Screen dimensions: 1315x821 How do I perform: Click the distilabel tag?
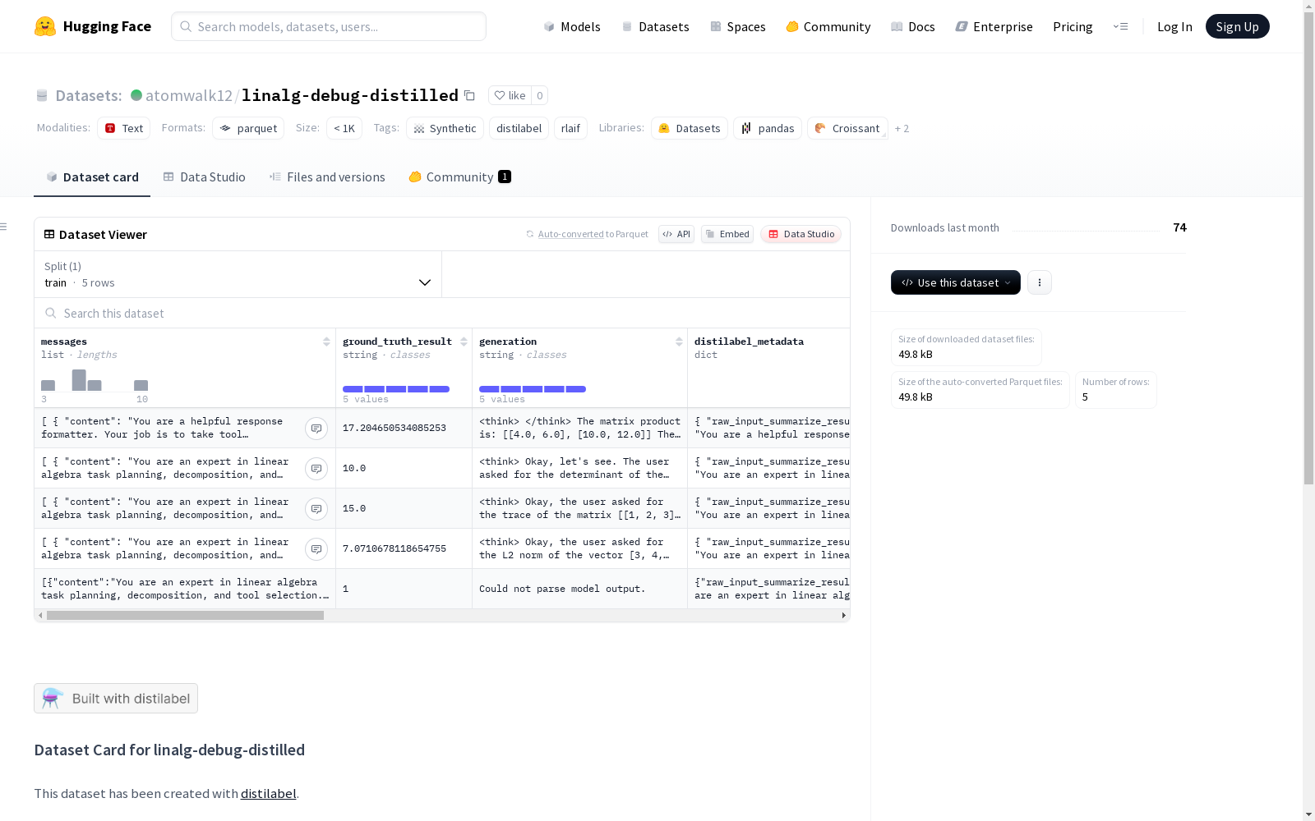point(519,128)
